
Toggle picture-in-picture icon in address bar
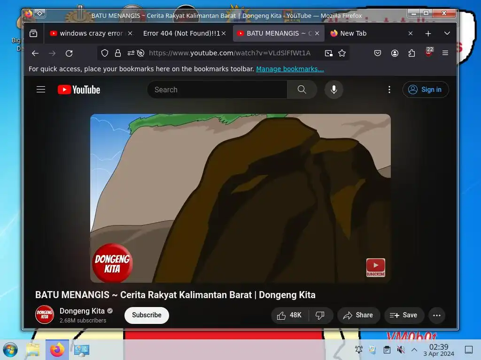pos(328,53)
